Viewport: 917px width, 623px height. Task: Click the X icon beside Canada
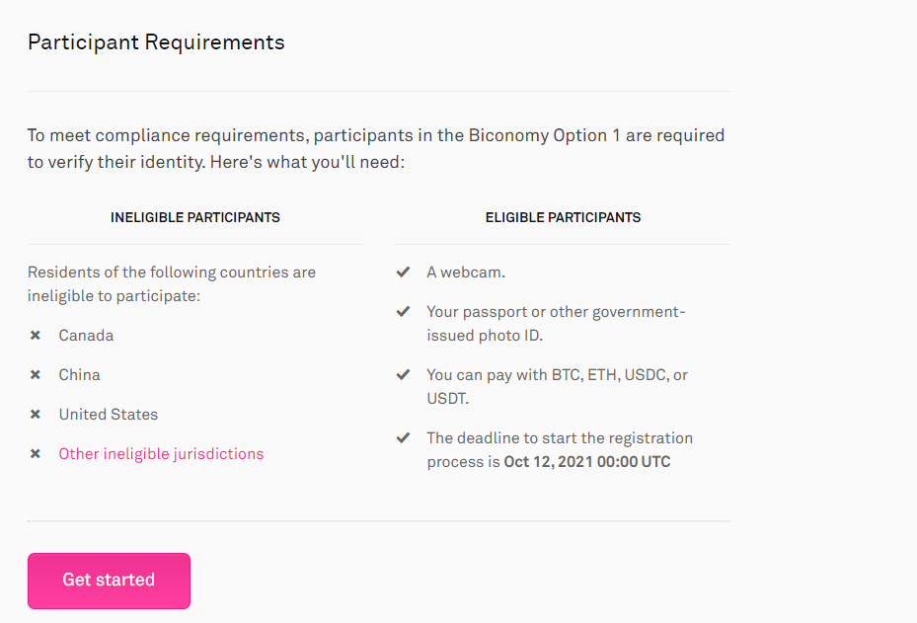pyautogui.click(x=36, y=335)
